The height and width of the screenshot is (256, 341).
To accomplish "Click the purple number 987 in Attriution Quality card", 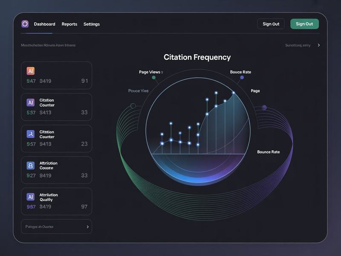I will (x=31, y=207).
